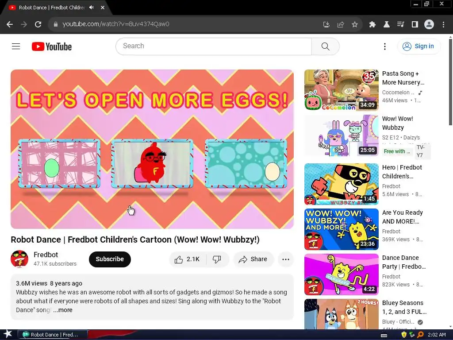The height and width of the screenshot is (340, 453).
Task: Like the video with thumbs up 2.1K
Action: click(x=188, y=259)
